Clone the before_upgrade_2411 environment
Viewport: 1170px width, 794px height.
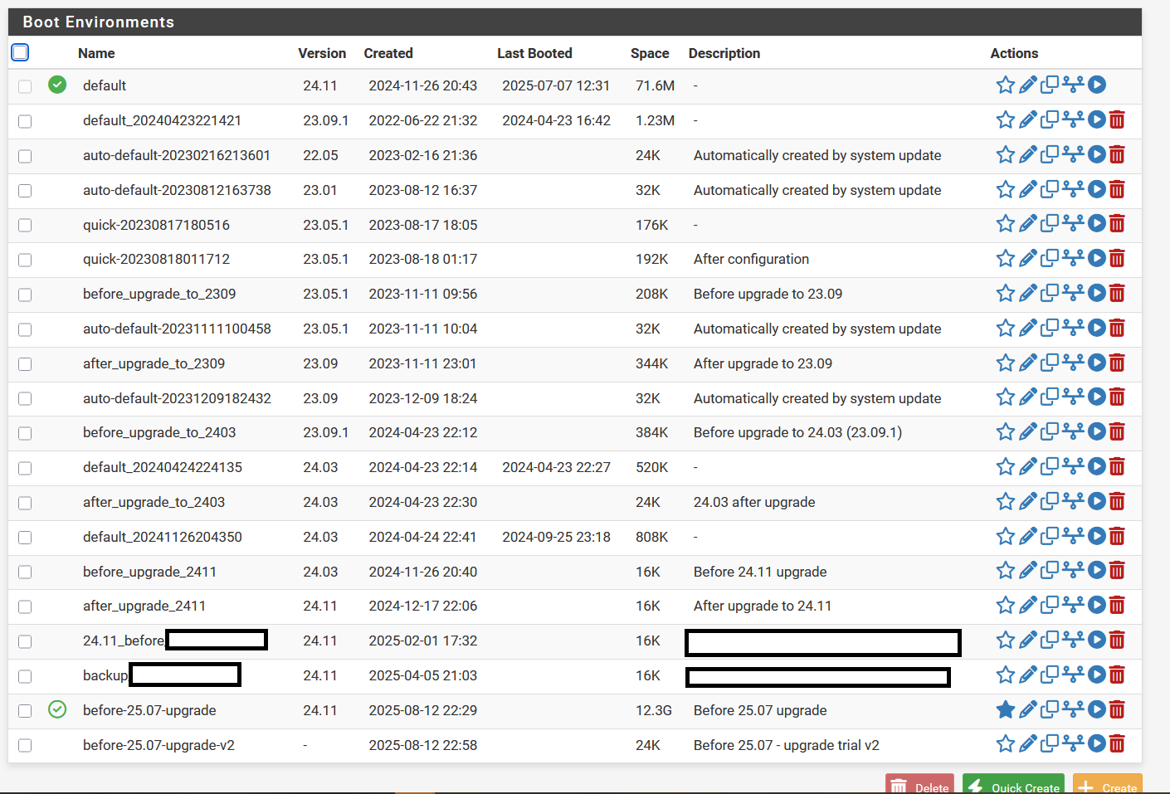point(1050,571)
